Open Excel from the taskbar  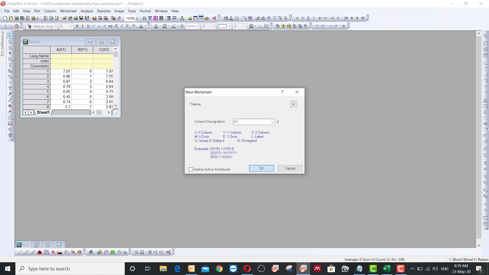386,269
